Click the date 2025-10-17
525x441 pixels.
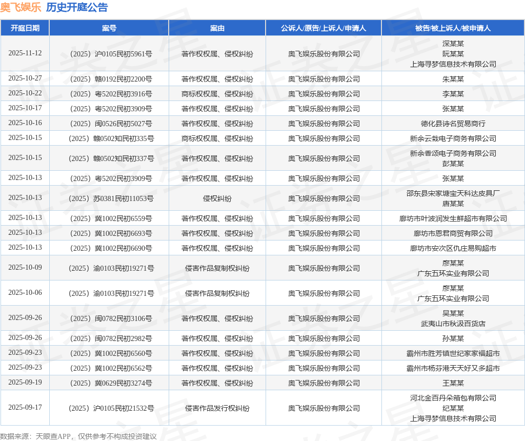(x=25, y=108)
